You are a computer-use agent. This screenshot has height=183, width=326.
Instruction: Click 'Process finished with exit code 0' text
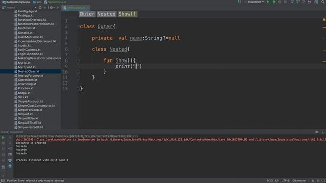pyautogui.click(x=42, y=160)
